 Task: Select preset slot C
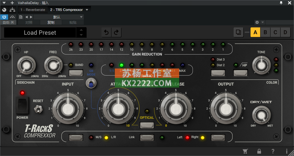click(x=275, y=32)
